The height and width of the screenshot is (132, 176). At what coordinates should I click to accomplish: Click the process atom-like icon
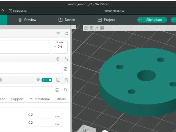point(38,80)
